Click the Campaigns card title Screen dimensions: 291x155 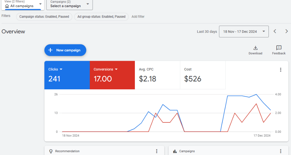(187, 151)
